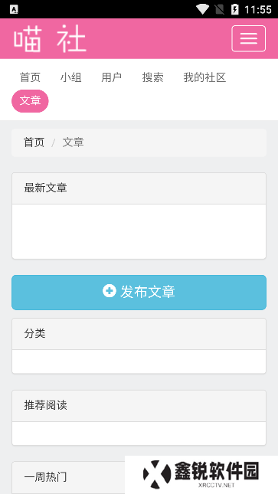Viewport: 278px width, 494px height.
Task: Expand the 最新文章 panel header
Action: coord(139,188)
